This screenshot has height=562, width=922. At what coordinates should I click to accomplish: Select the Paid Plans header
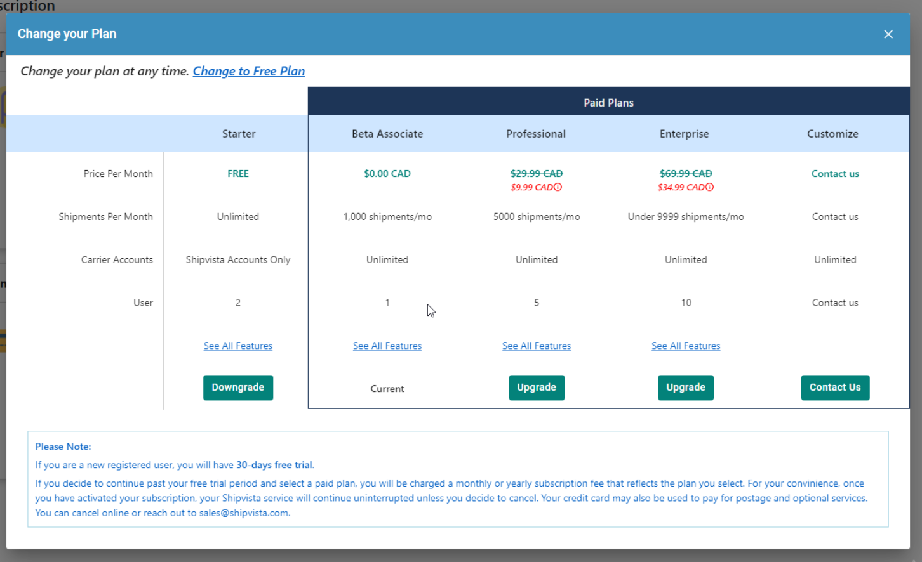click(608, 103)
